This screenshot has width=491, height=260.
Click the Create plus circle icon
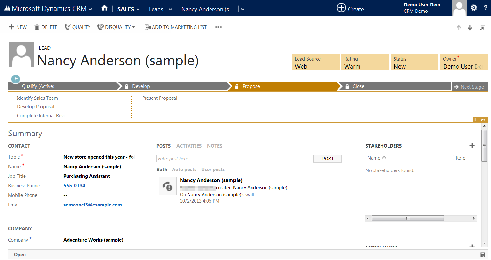tap(341, 8)
